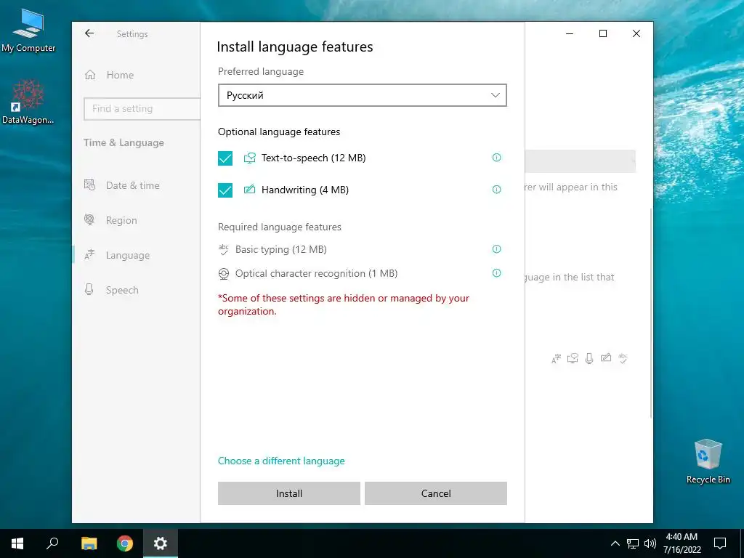Click display language icon in background legend
744x558 pixels.
[x=556, y=359]
